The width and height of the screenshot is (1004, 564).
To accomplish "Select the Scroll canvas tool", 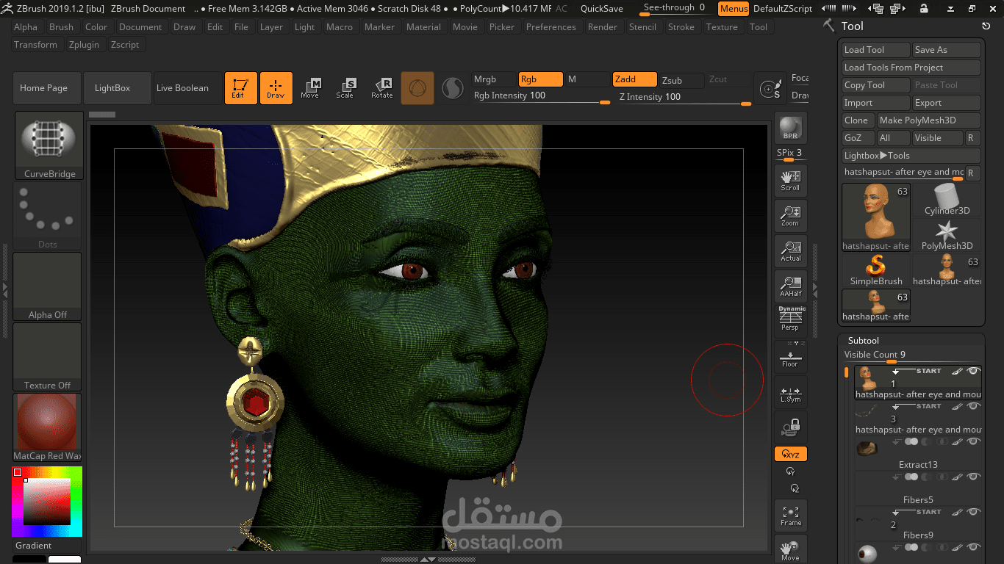I will click(790, 181).
